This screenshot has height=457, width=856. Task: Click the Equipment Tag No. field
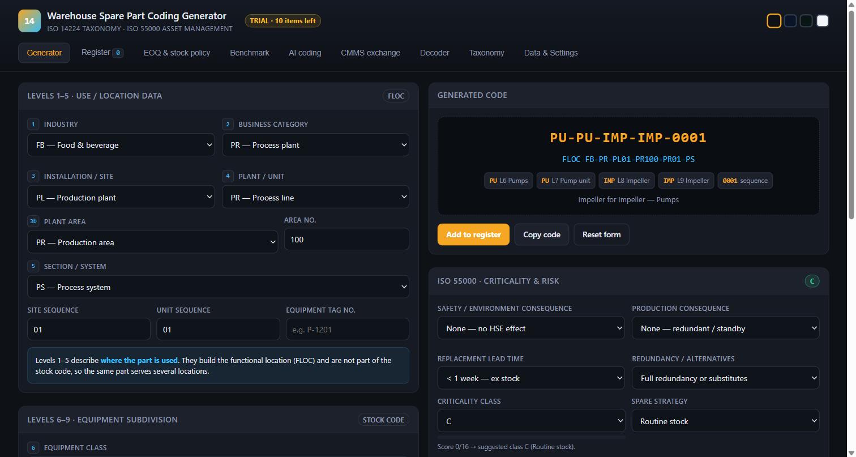(348, 330)
